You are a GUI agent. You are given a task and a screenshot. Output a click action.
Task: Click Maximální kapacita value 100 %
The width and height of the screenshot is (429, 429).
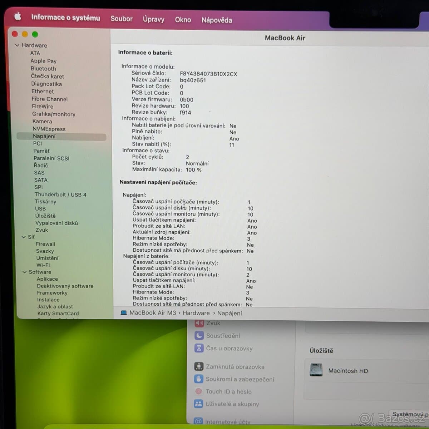(194, 170)
